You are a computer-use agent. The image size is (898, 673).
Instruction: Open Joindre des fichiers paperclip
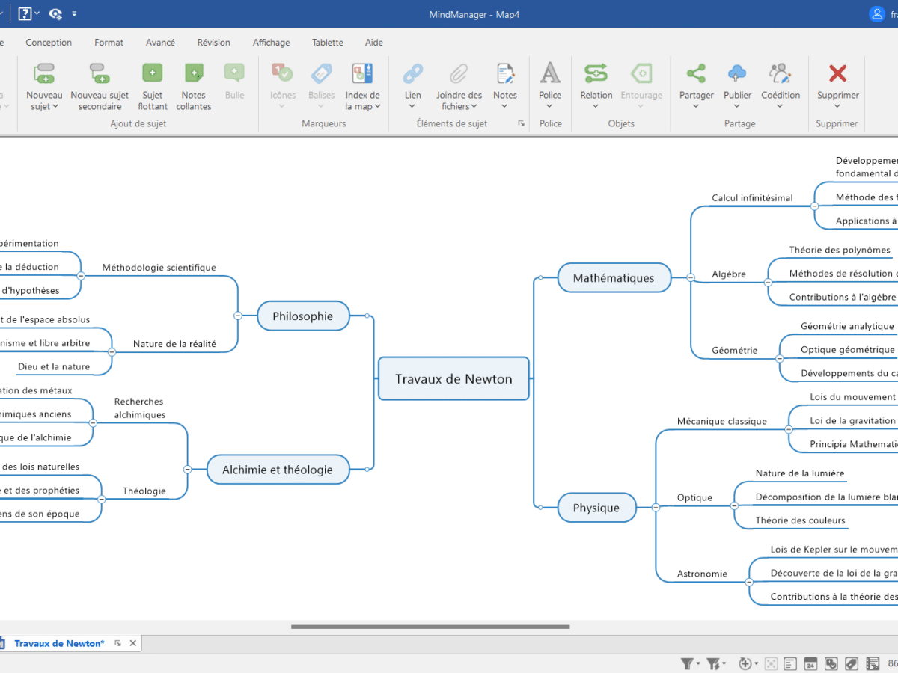click(459, 73)
